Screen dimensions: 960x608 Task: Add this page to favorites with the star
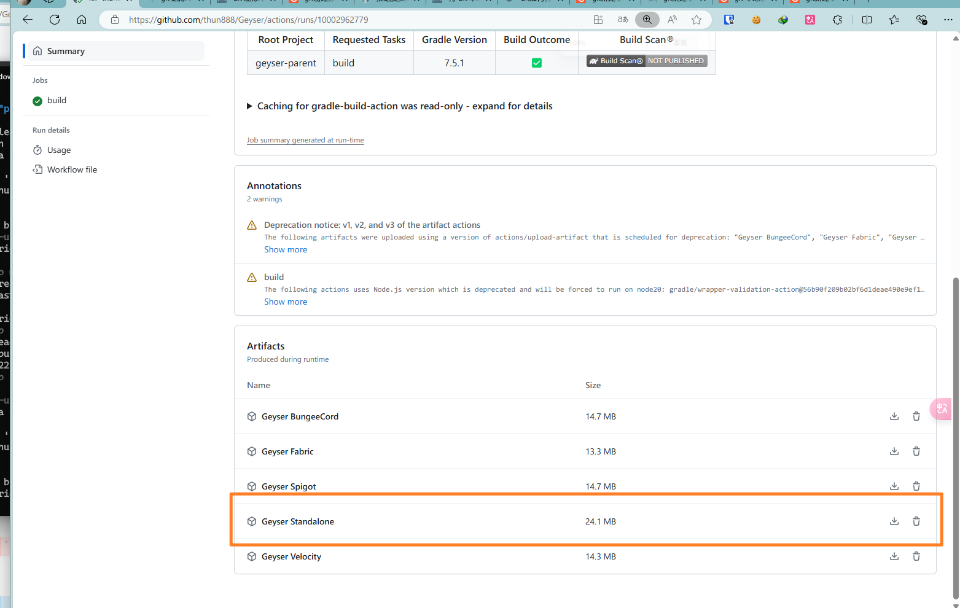pos(697,20)
